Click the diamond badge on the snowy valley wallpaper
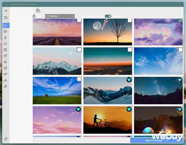 point(129,80)
